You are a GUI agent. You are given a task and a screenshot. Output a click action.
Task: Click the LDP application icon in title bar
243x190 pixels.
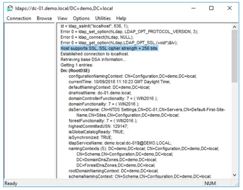(x=10, y=8)
